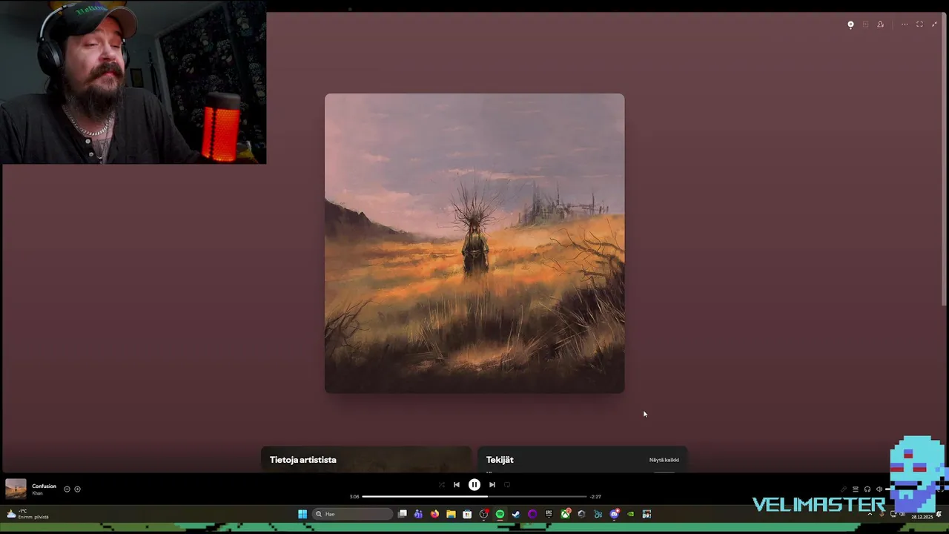Open Epic Games Launcher from the taskbar
949x534 pixels.
click(549, 514)
